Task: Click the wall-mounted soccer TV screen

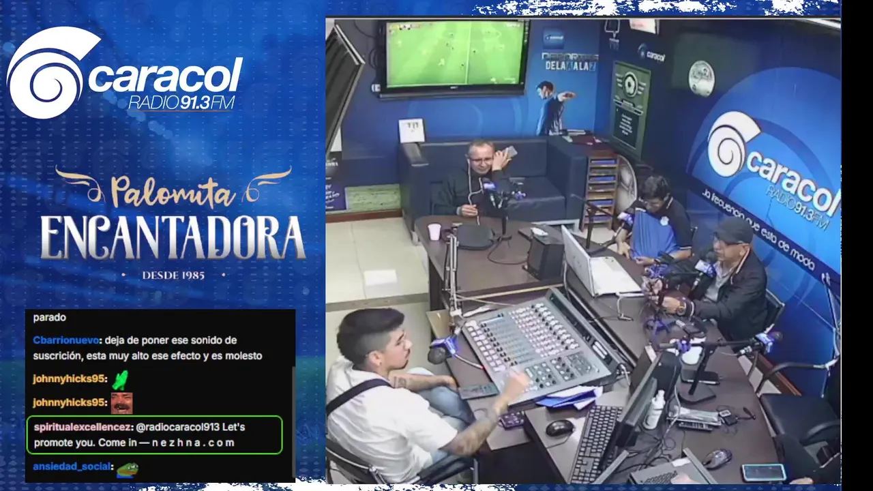Action: click(x=455, y=56)
